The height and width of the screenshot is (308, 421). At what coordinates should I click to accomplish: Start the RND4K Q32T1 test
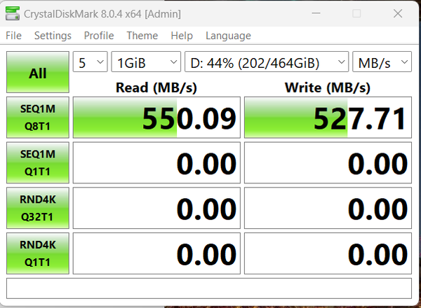click(x=38, y=208)
